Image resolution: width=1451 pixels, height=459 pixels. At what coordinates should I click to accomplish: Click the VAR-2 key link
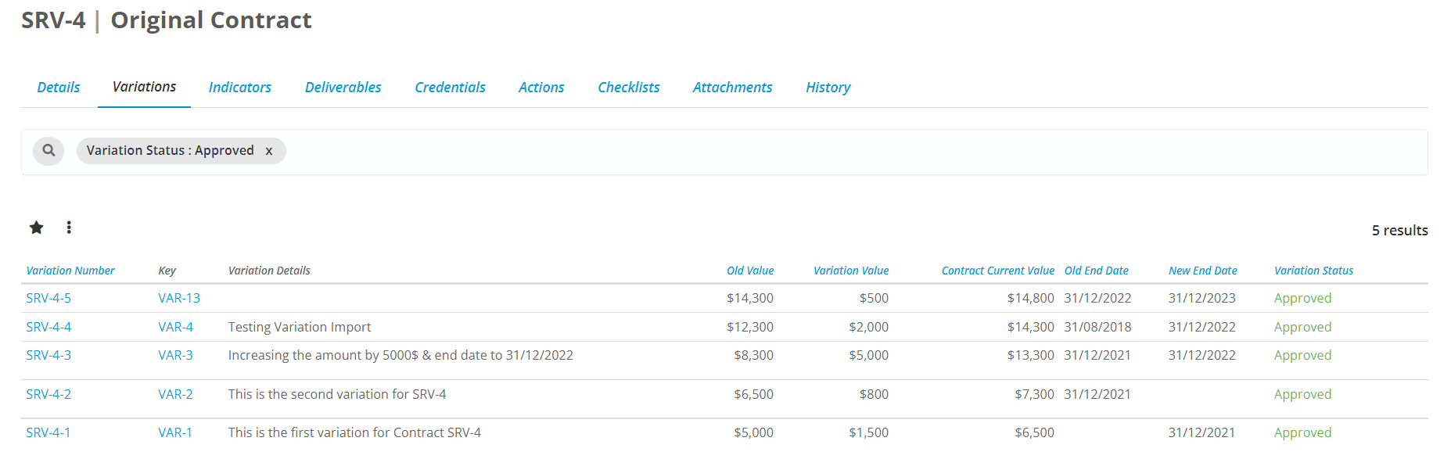[x=175, y=394]
